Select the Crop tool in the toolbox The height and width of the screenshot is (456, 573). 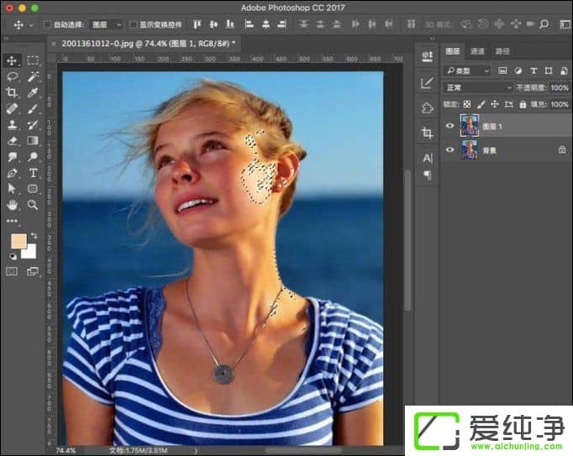13,92
